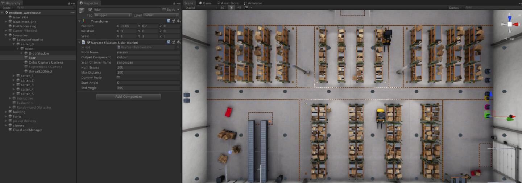Toggle scene audio speaker icon

(239, 8)
